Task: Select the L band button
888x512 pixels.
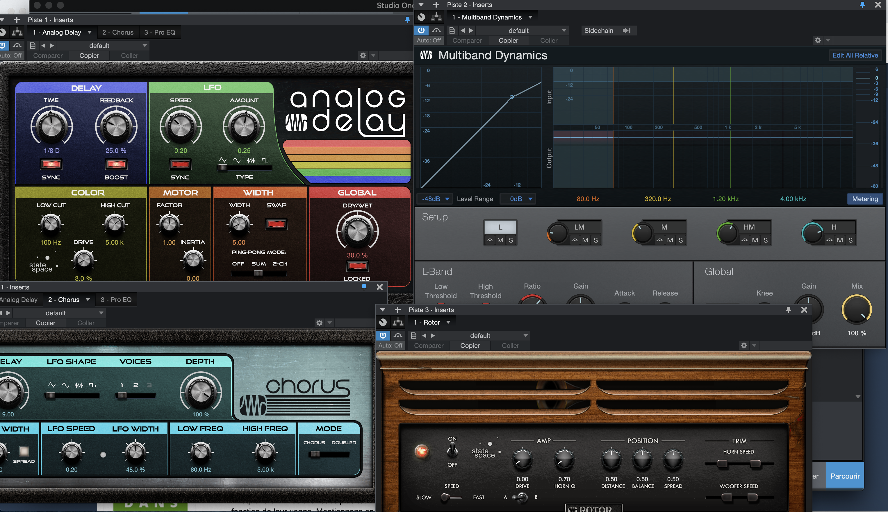Action: 500,227
